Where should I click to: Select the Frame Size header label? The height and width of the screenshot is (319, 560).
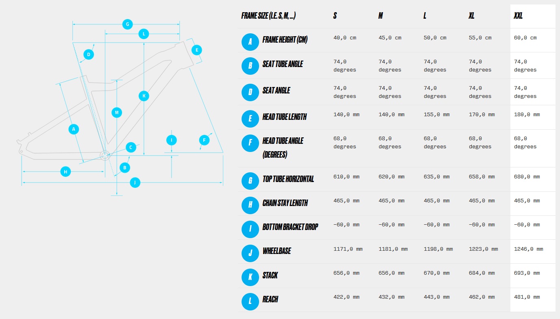click(268, 16)
